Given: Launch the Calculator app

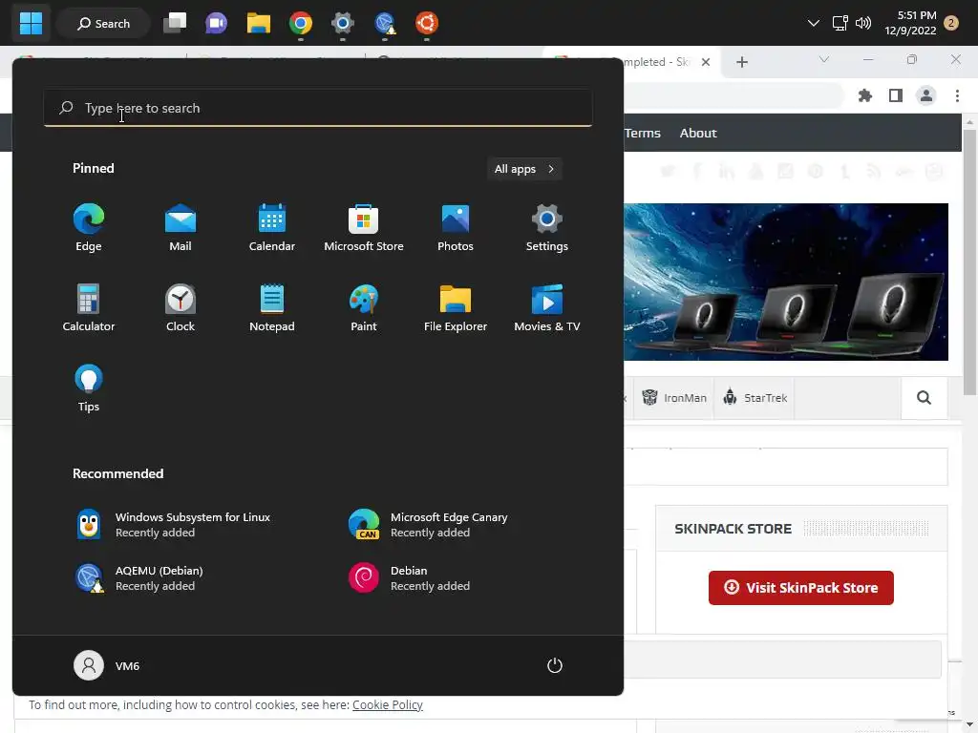Looking at the screenshot, I should [x=89, y=308].
